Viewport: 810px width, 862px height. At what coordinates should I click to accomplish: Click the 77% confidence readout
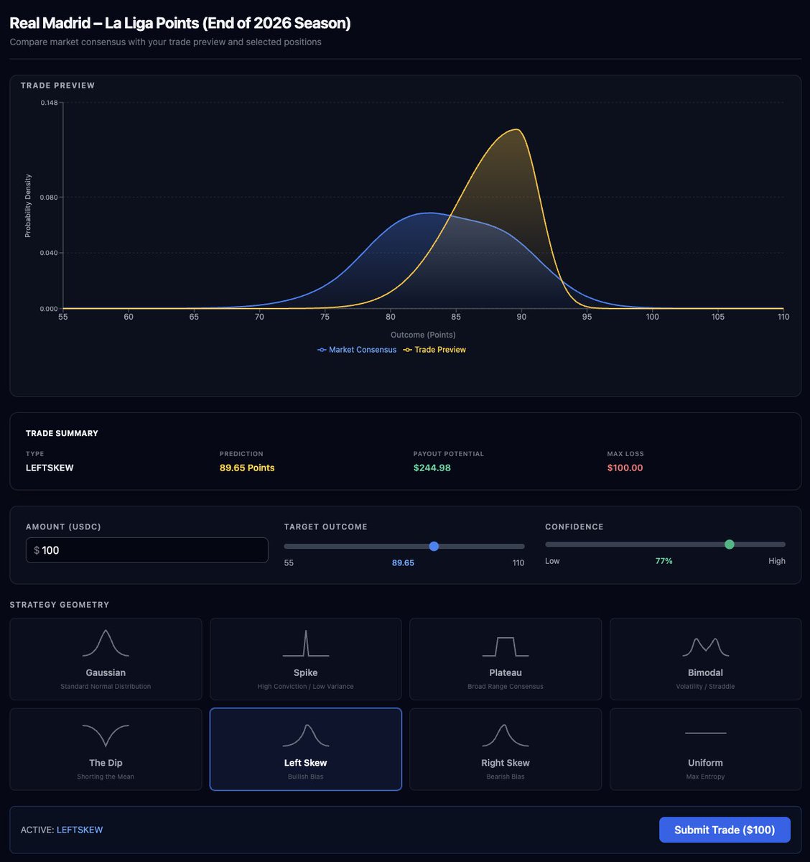[664, 561]
